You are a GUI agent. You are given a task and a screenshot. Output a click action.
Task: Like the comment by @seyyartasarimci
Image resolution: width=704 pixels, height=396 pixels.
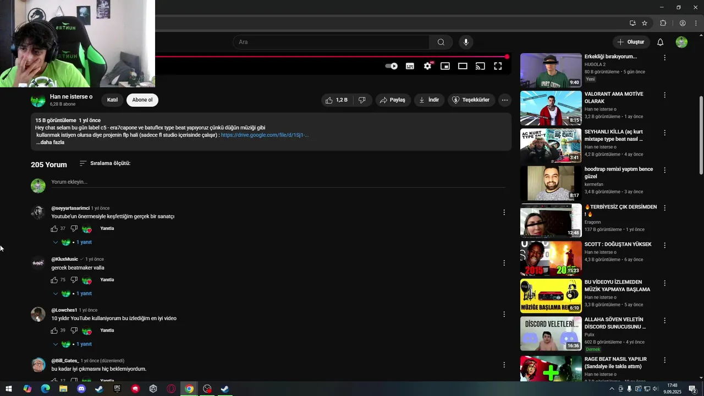(x=54, y=229)
